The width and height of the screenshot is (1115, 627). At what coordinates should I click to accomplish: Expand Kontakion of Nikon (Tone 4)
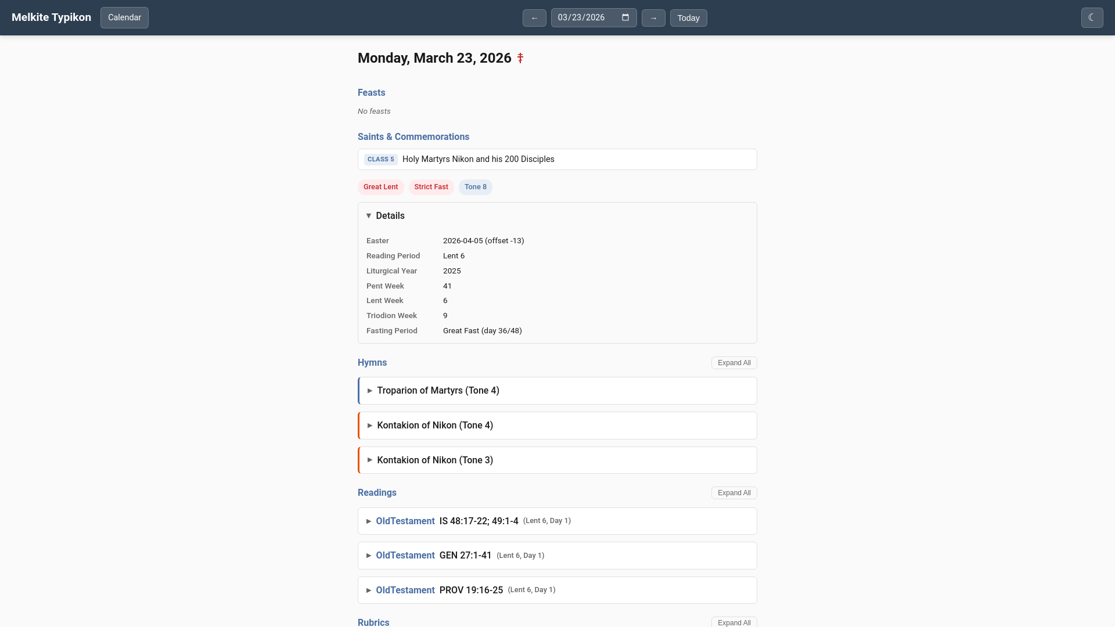557,426
